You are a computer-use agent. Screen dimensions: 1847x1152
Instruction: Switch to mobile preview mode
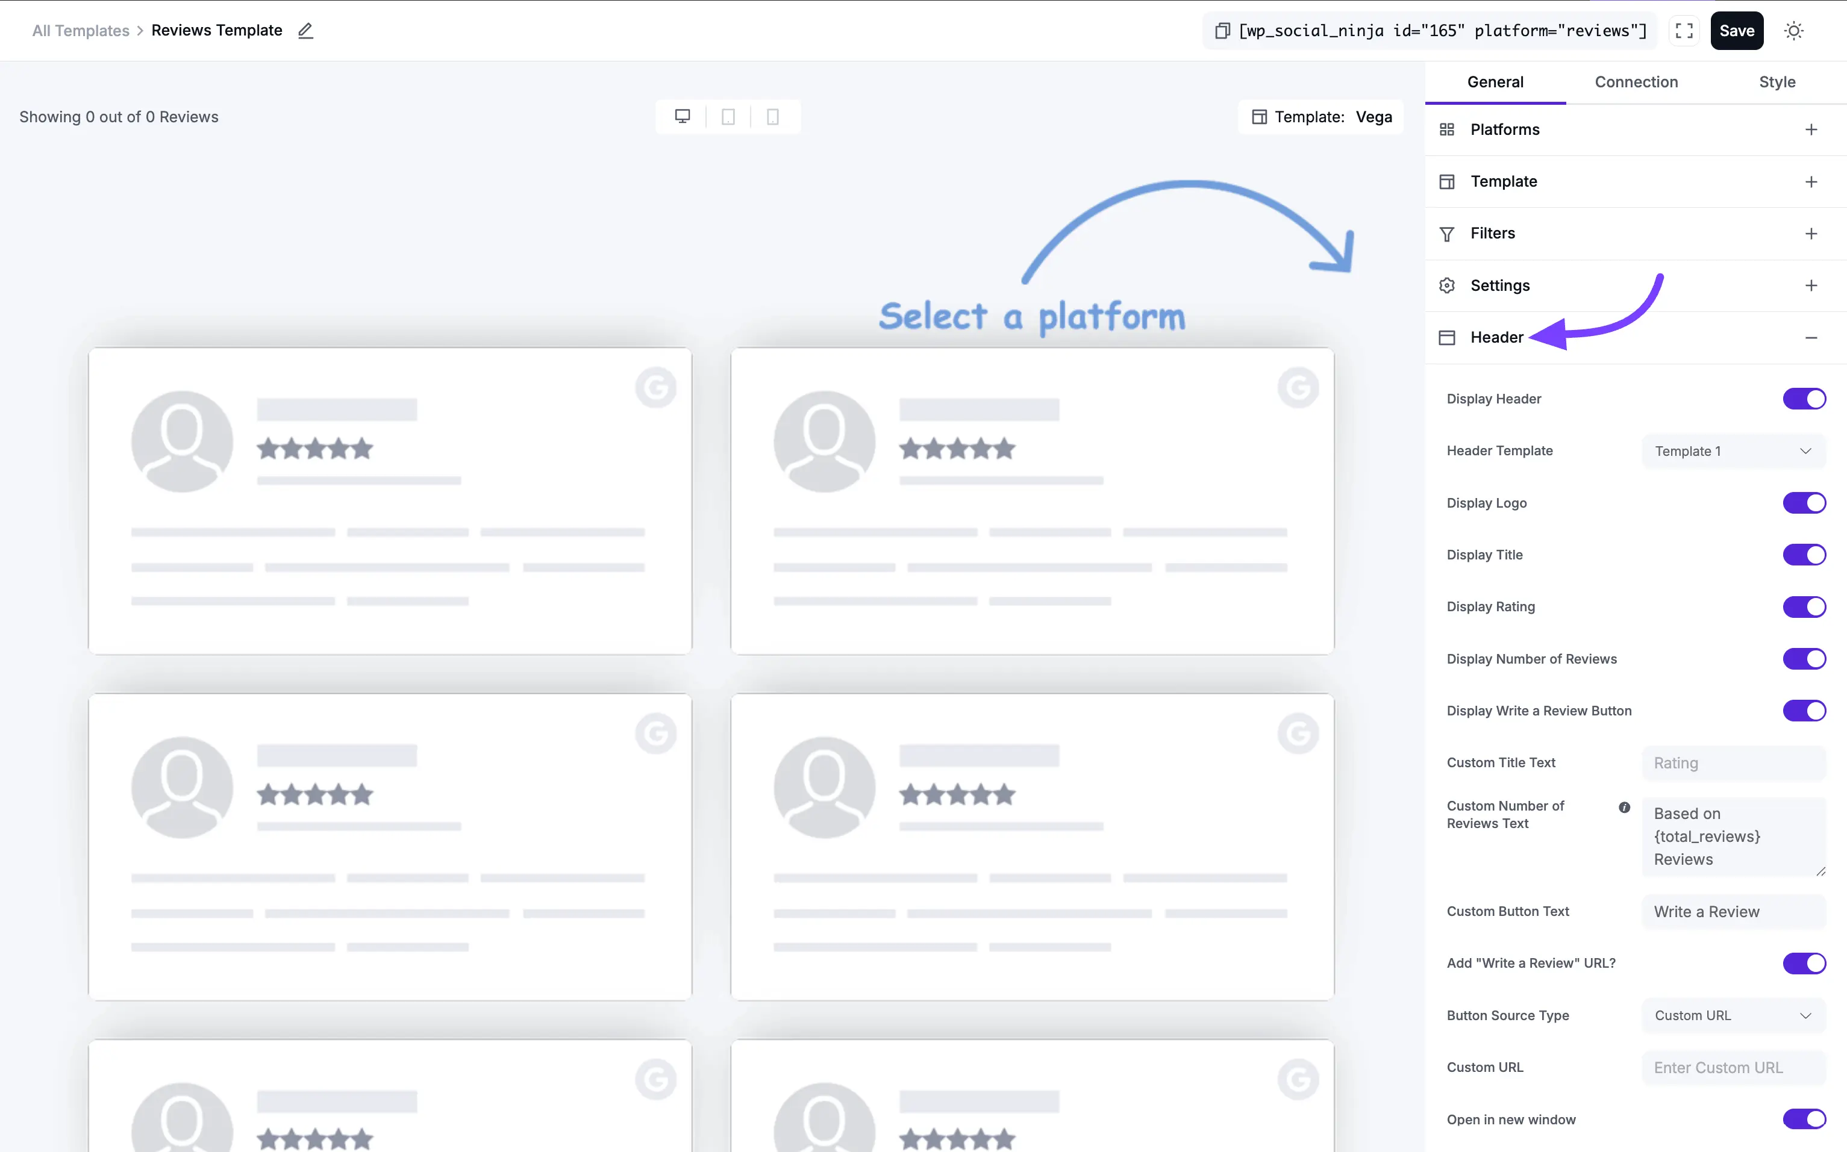pos(773,116)
